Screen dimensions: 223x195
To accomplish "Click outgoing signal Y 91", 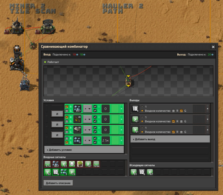I will coord(134,172).
